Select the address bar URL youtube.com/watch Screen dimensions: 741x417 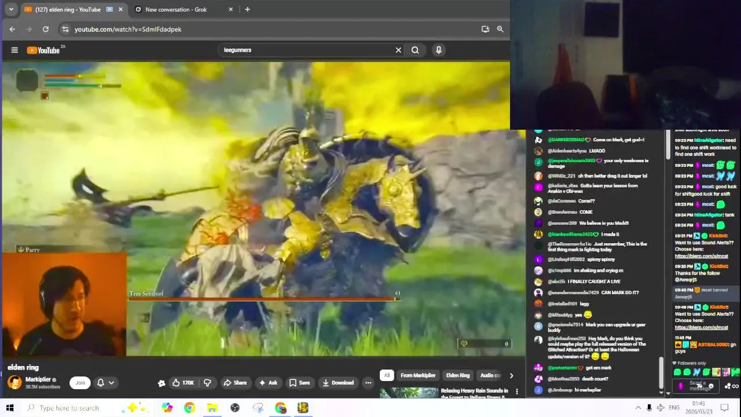[x=128, y=29]
